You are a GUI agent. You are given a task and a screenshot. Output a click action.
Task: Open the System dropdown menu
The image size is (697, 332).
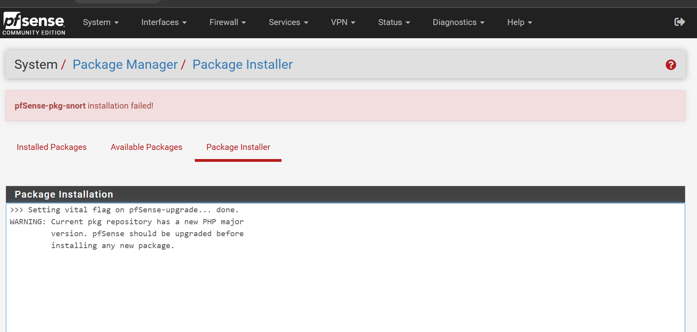click(101, 22)
